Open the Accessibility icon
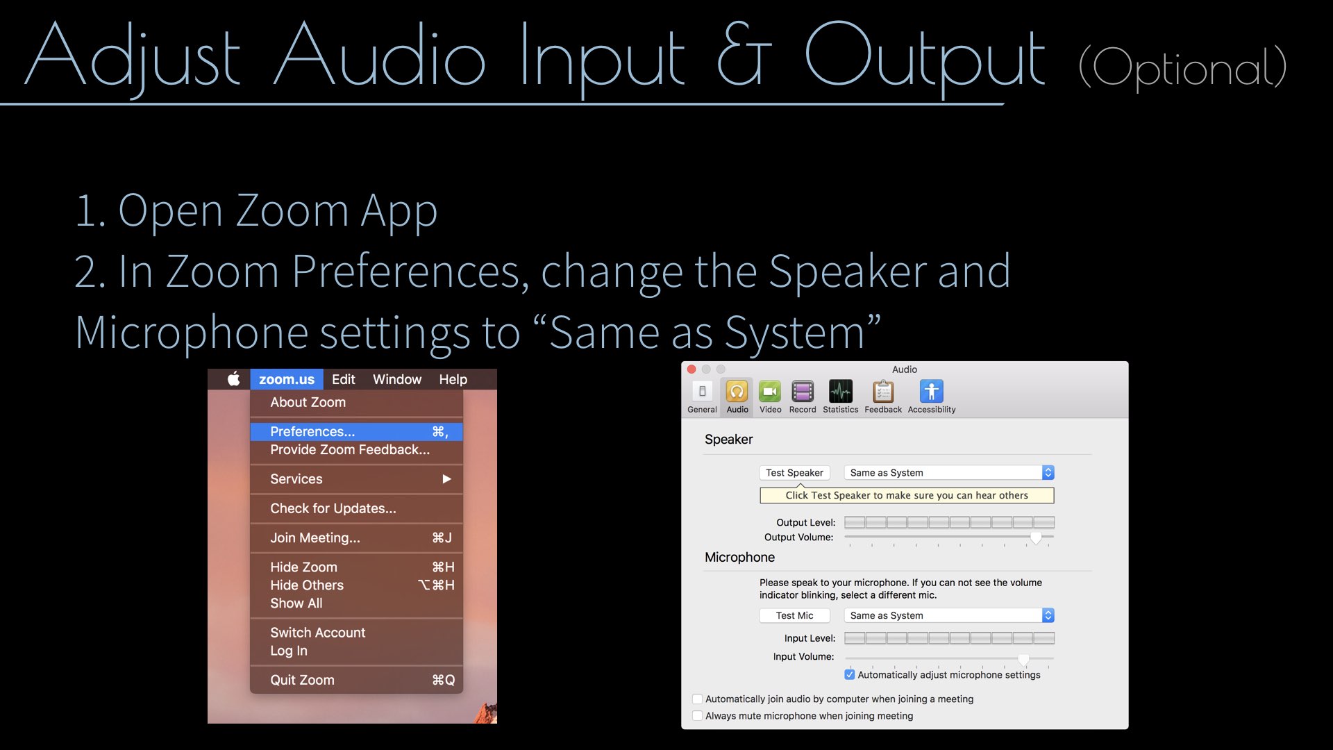The image size is (1333, 750). 932,392
